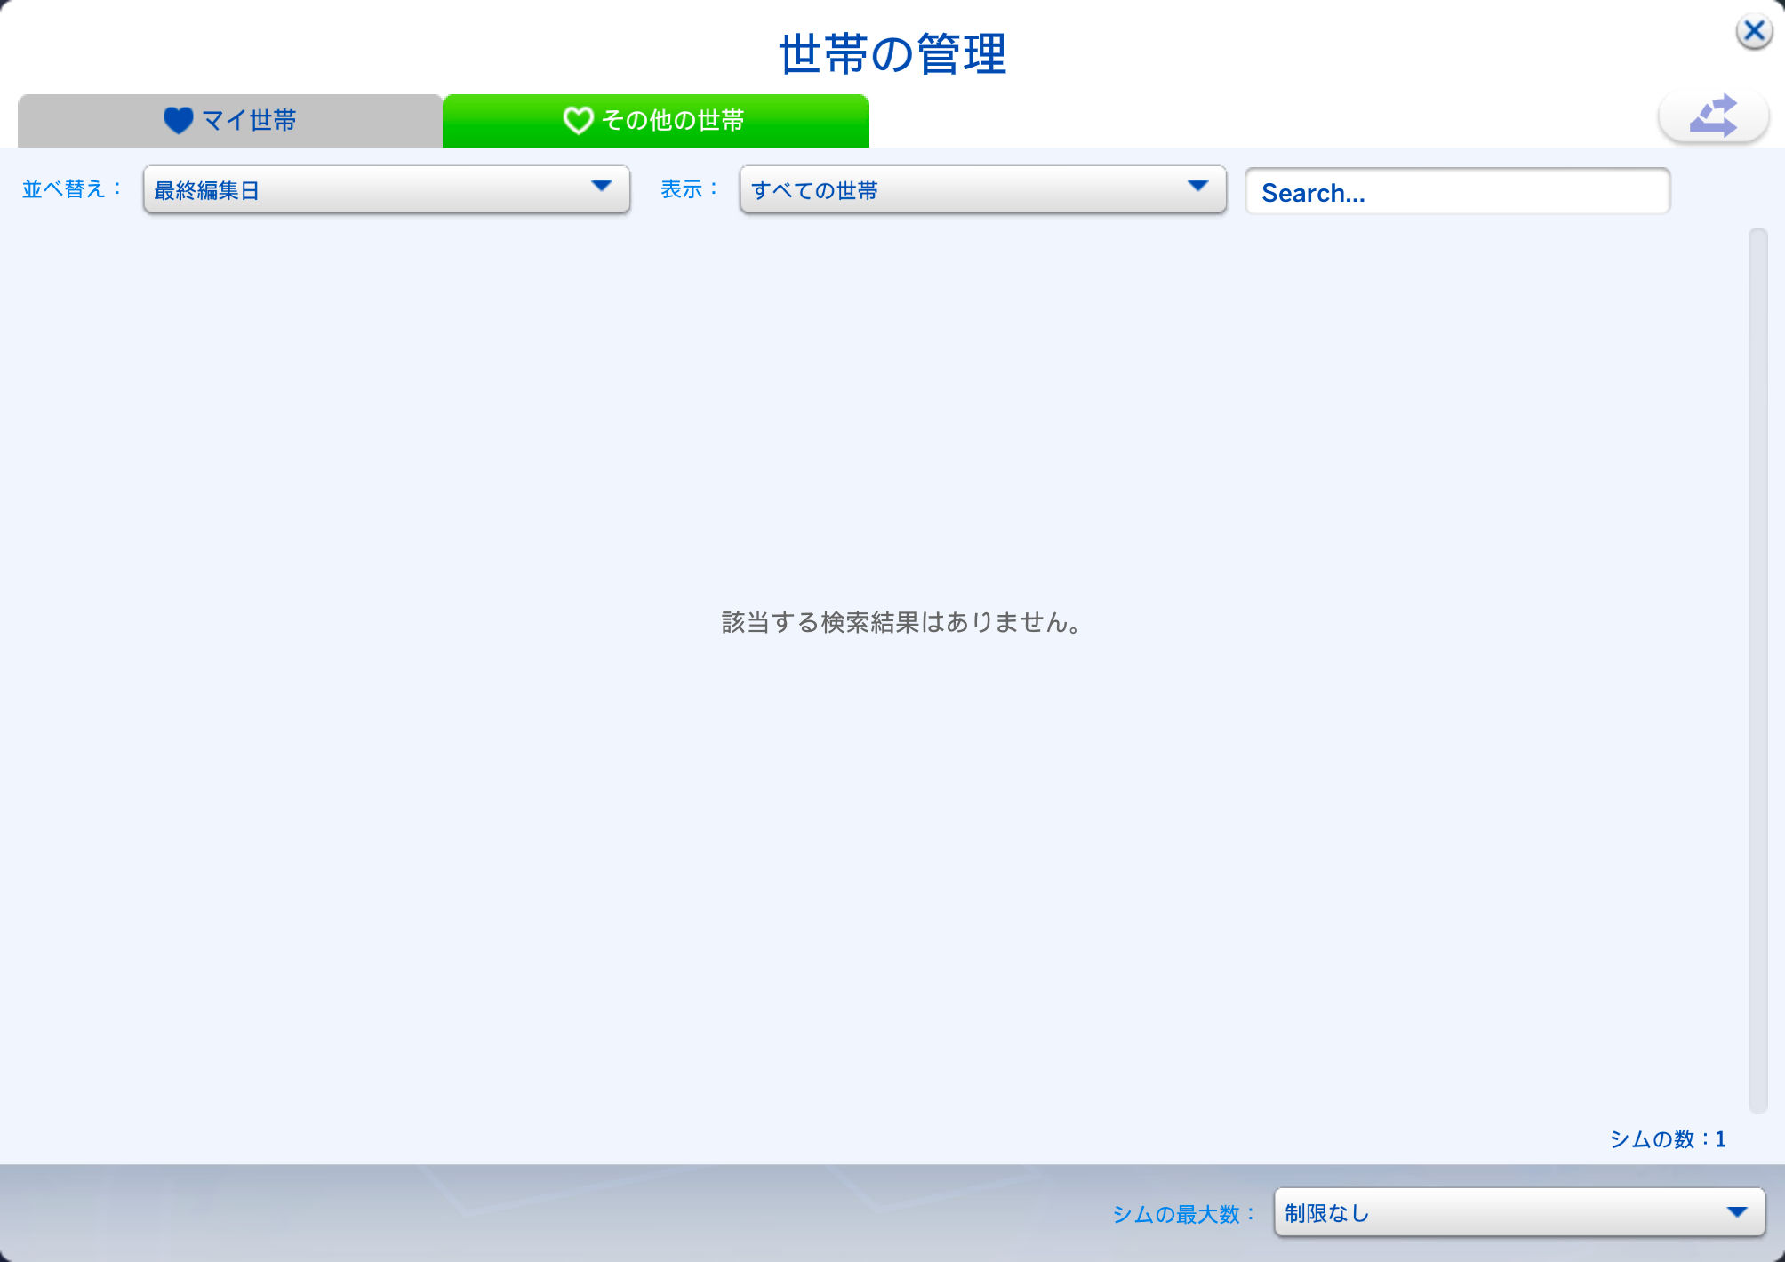Viewport: 1785px width, 1262px height.
Task: Click the 表示： label
Action: [690, 188]
